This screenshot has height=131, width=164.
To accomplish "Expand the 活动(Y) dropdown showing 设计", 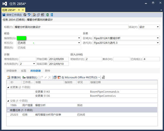I will point(158,27).
